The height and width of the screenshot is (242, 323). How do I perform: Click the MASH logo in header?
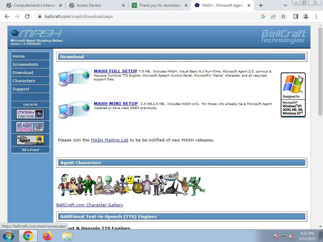click(x=36, y=33)
